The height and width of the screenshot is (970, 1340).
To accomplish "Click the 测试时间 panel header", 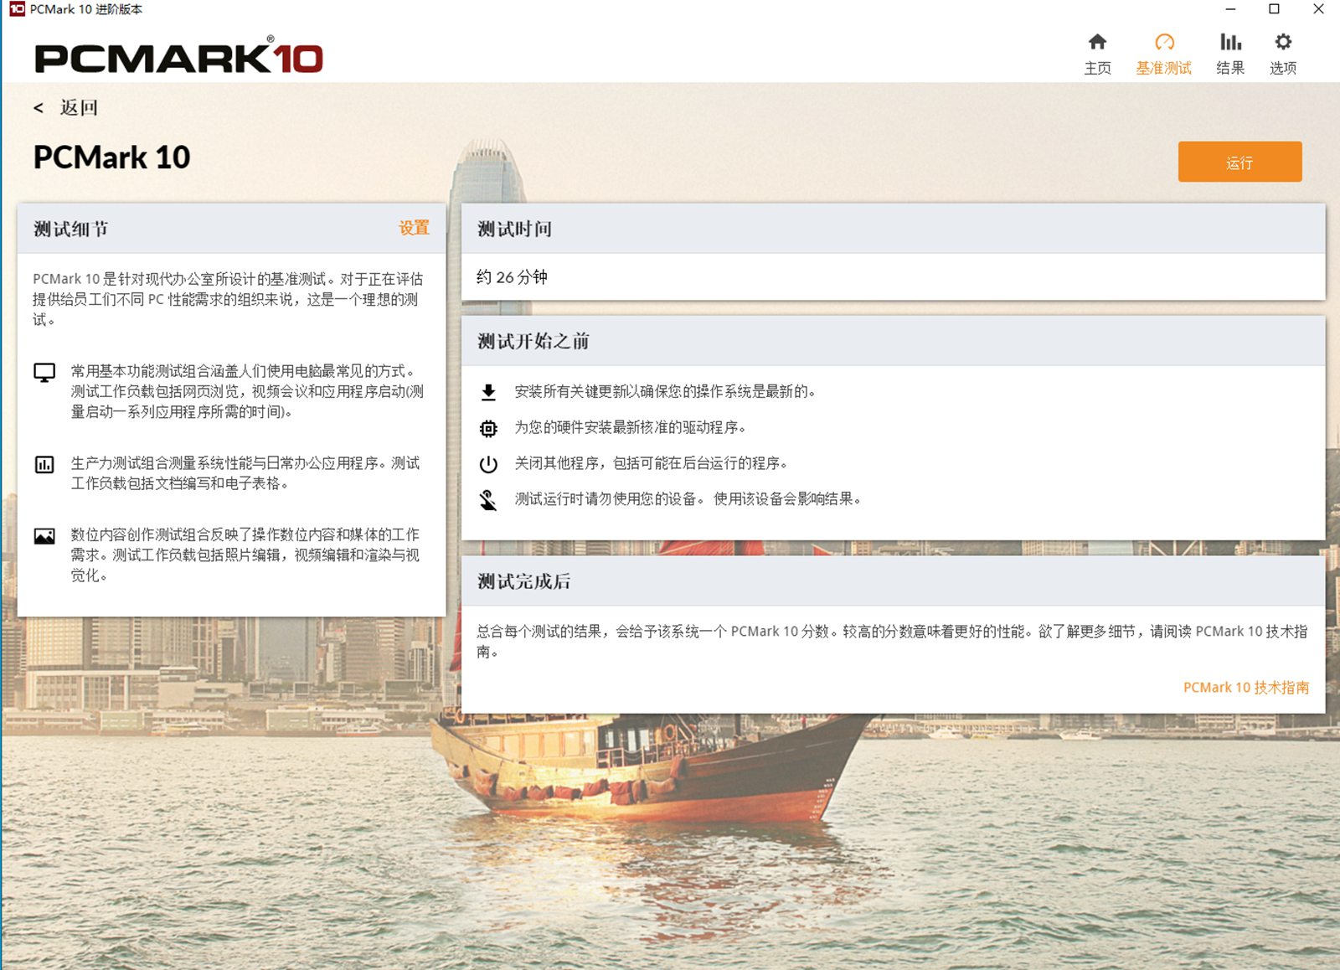I will [x=894, y=229].
